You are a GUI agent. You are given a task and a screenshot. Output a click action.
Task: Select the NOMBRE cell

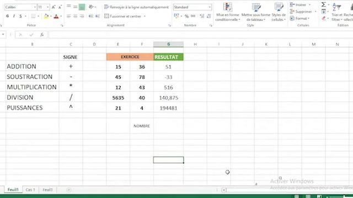click(142, 126)
